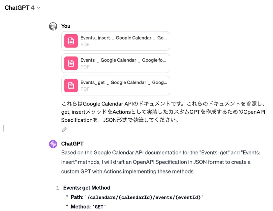Click the 'ChatGPT' responder name label

click(x=72, y=144)
